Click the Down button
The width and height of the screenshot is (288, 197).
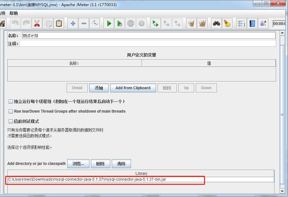coord(206,88)
